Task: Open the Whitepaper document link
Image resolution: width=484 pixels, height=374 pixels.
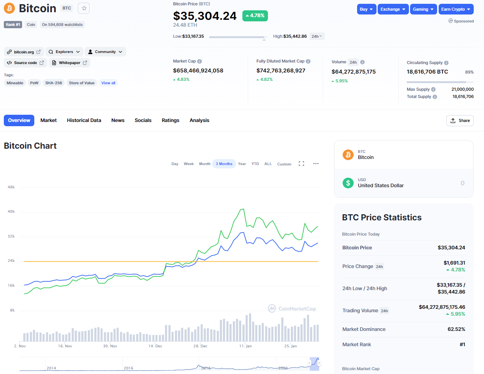Action: coord(69,63)
